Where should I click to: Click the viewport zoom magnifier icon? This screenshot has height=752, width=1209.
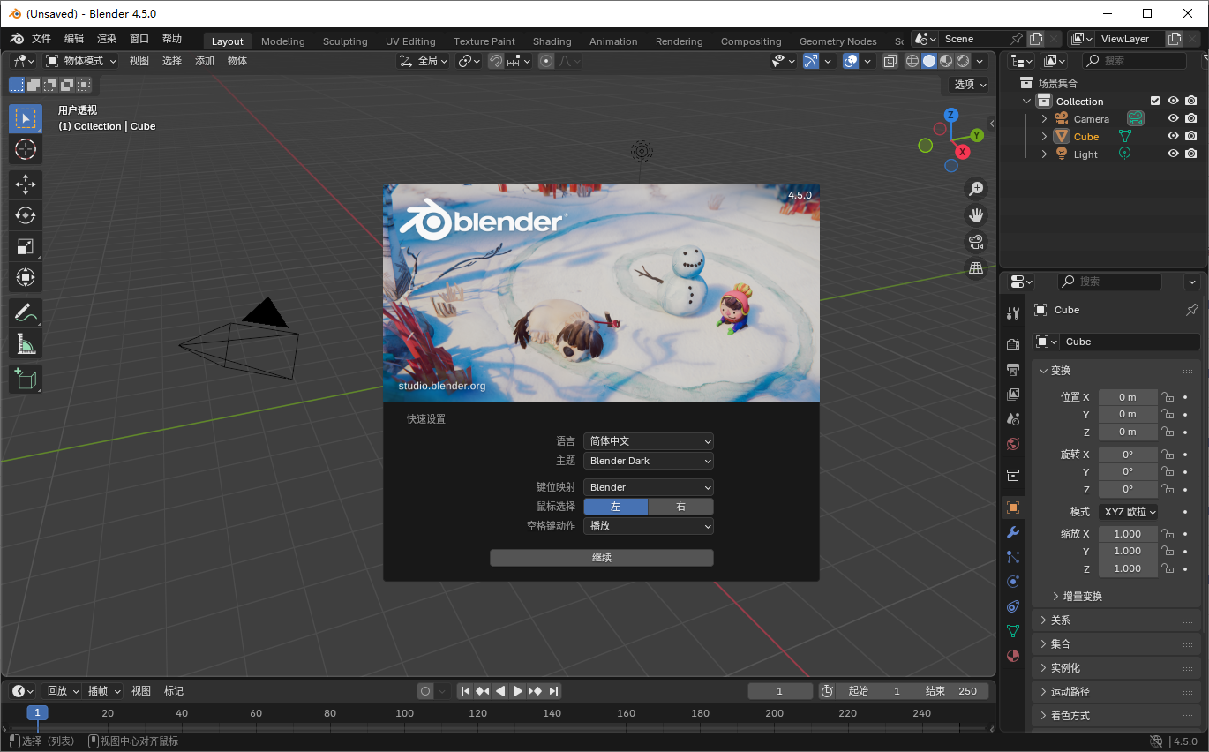pos(976,188)
